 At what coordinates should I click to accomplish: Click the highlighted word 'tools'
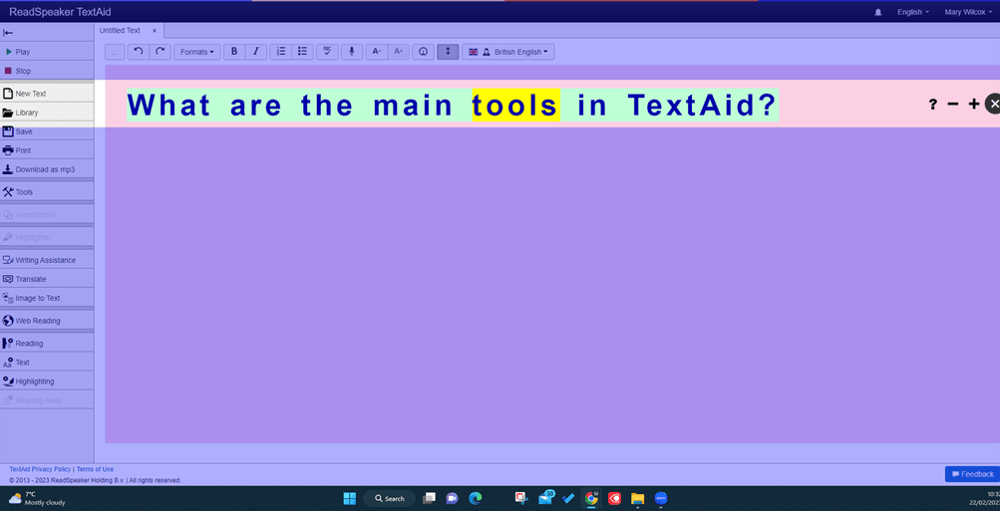(x=515, y=105)
